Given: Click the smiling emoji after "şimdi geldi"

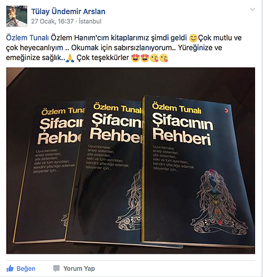Looking at the screenshot, I should click(x=193, y=38).
